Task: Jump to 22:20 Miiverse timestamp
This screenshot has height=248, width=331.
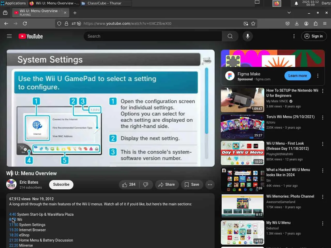Action: click(14, 245)
